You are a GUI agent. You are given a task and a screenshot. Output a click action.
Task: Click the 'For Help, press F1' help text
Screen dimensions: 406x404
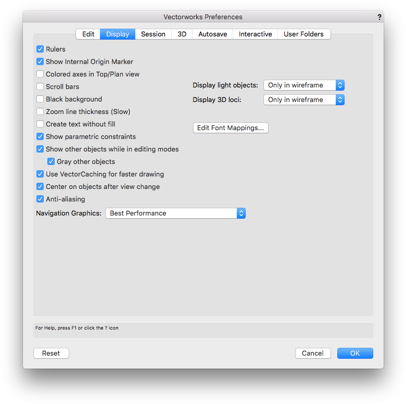click(x=77, y=328)
